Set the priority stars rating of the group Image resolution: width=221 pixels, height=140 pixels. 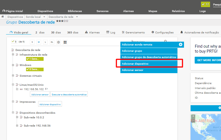(x=62, y=21)
